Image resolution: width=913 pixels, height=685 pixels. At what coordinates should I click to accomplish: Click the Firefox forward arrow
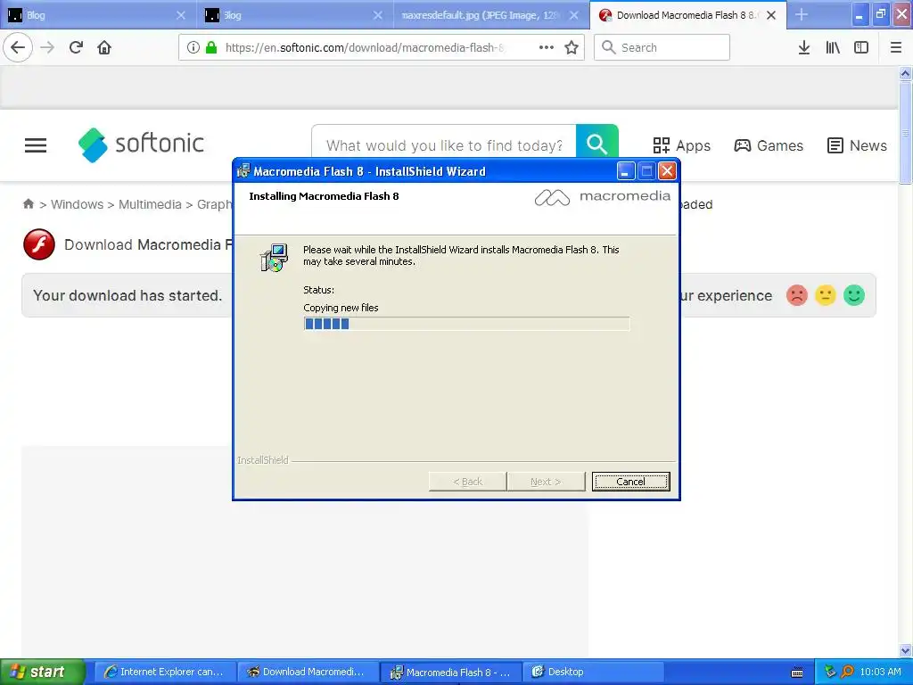tap(48, 47)
